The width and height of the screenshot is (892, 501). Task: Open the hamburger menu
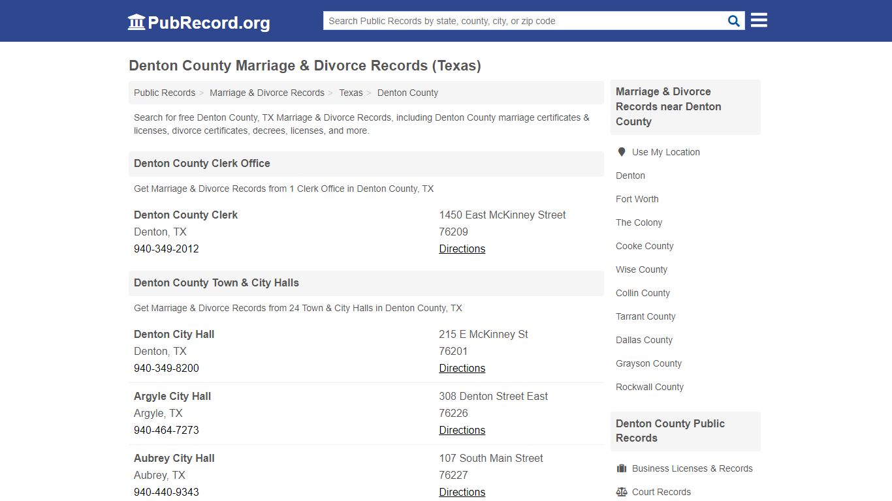[x=759, y=20]
